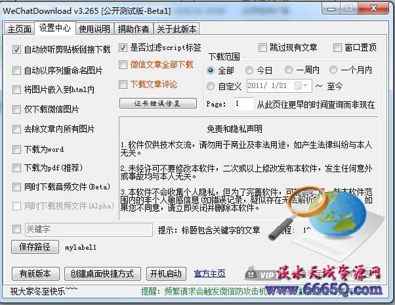Click the 保存路径 button
This screenshot has height=305, width=395.
pyautogui.click(x=35, y=246)
